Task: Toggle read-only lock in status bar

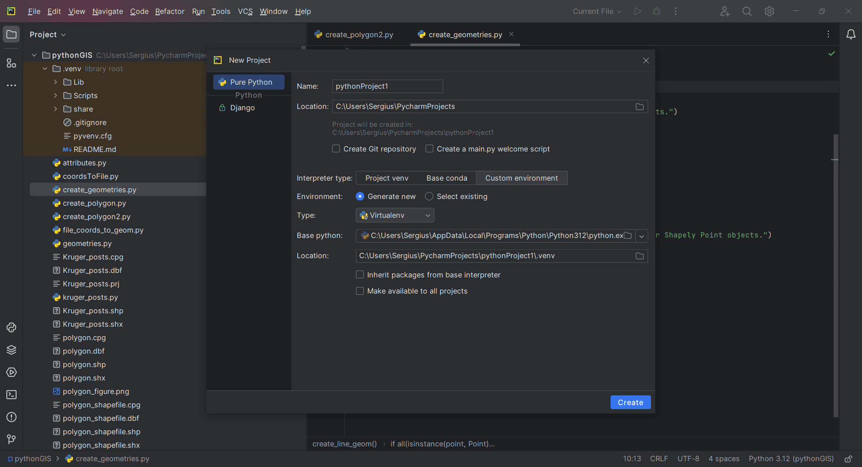Action: pyautogui.click(x=849, y=459)
